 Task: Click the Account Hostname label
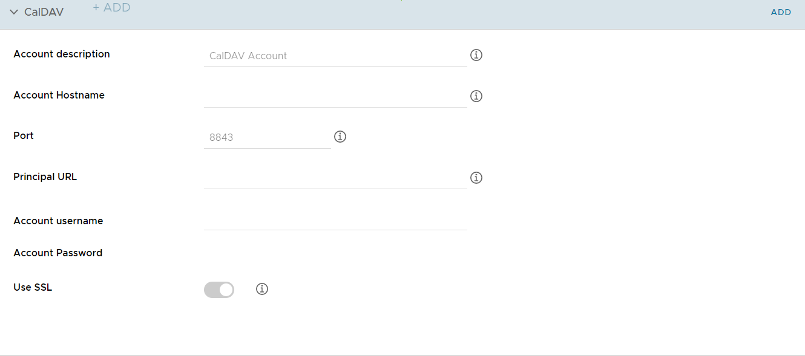[59, 95]
